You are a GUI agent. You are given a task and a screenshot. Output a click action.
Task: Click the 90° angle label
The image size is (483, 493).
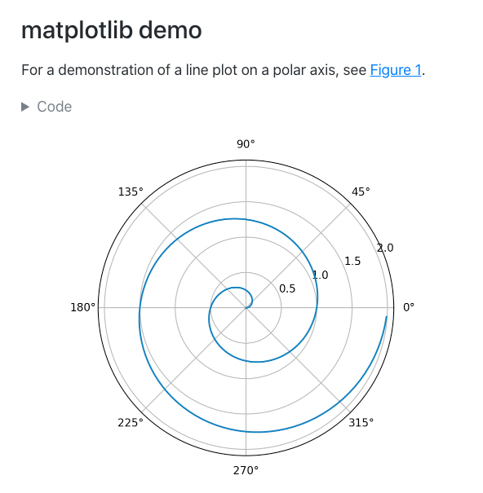pos(246,144)
